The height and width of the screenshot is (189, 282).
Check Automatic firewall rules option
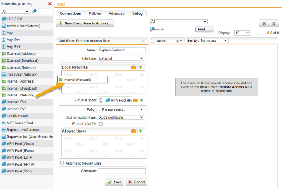(x=62, y=163)
